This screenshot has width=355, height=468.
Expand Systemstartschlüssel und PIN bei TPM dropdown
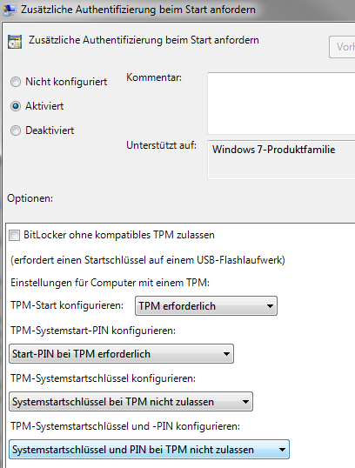coord(149,449)
